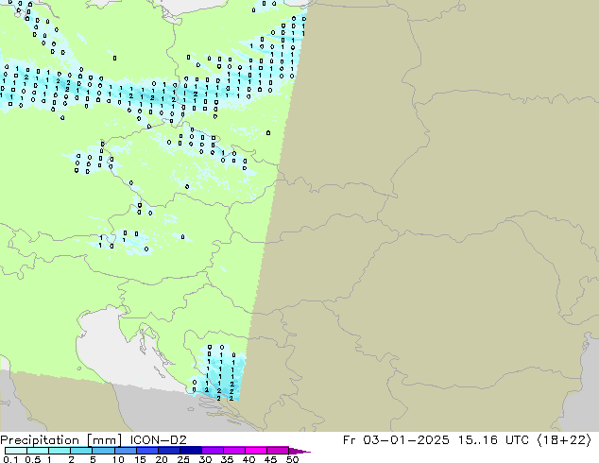The height and width of the screenshot is (463, 599).
Task: Select the 2–5 mm legend color swatch
Action: pyautogui.click(x=81, y=451)
